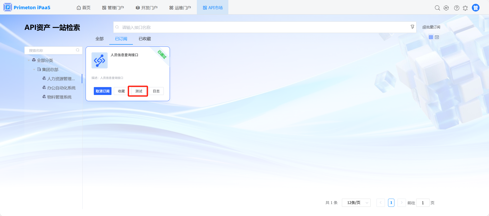489x216 pixels.
Task: Click the filter funnel icon in search bar
Action: pyautogui.click(x=412, y=27)
